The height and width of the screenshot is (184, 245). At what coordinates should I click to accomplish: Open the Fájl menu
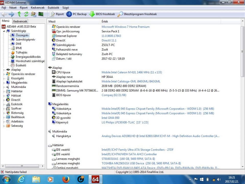(x=4, y=7)
